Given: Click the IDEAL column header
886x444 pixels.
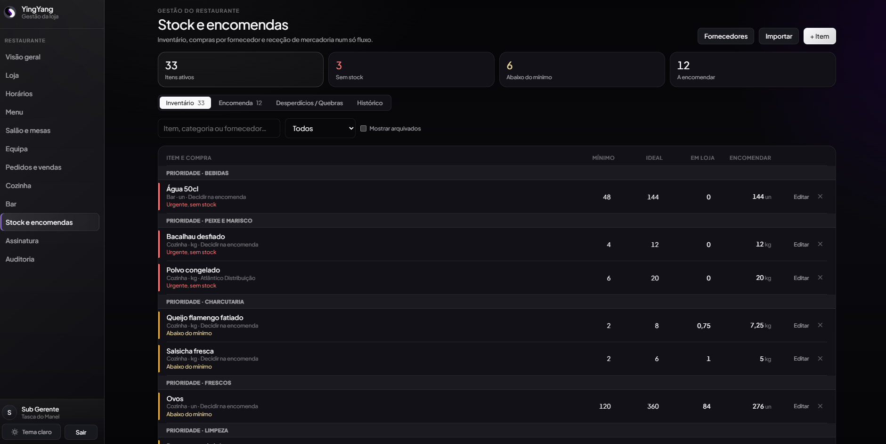Looking at the screenshot, I should (654, 158).
